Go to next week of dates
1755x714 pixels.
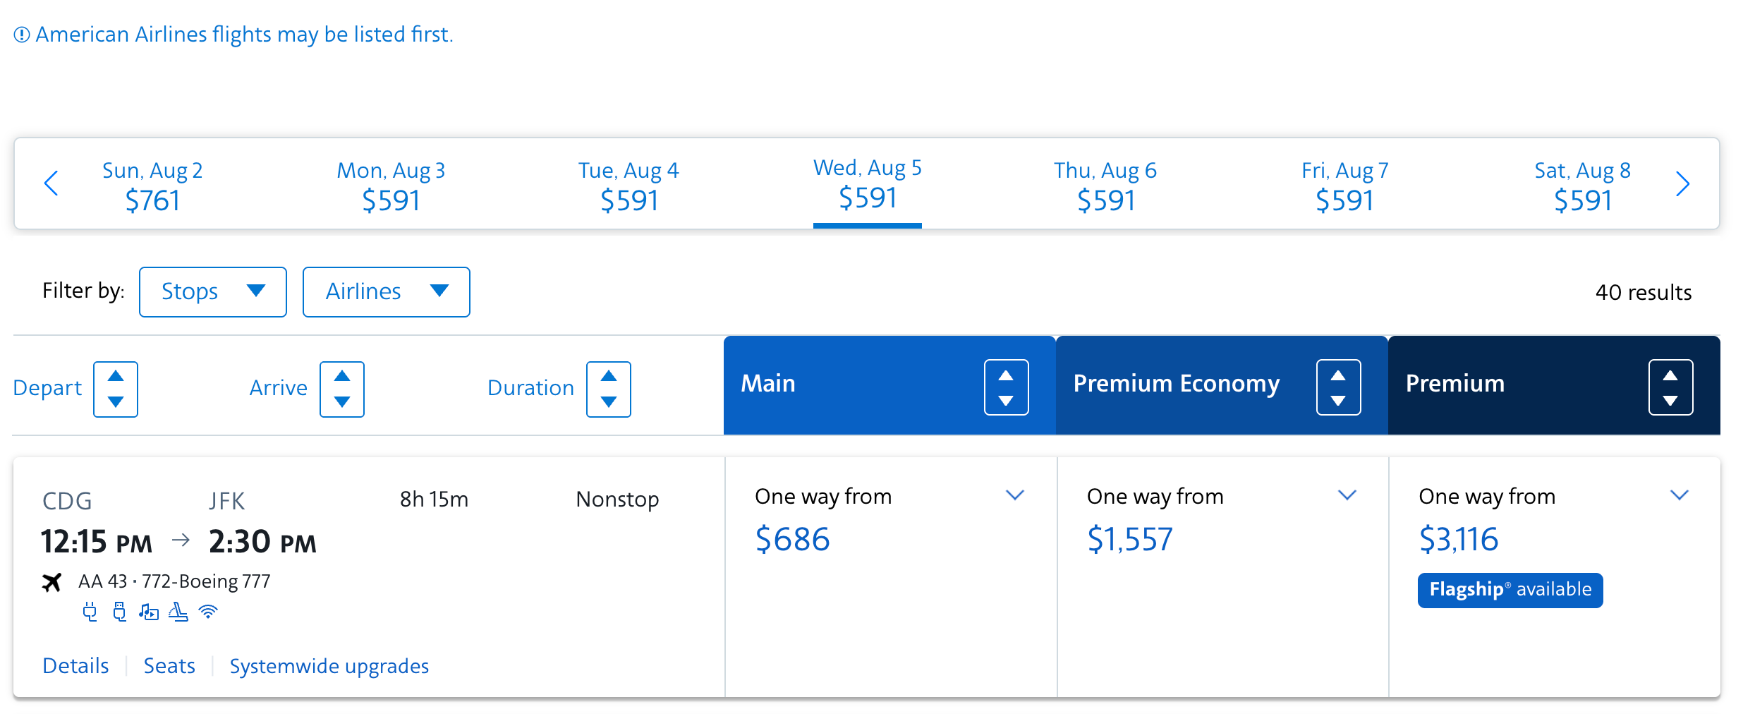(x=1682, y=183)
